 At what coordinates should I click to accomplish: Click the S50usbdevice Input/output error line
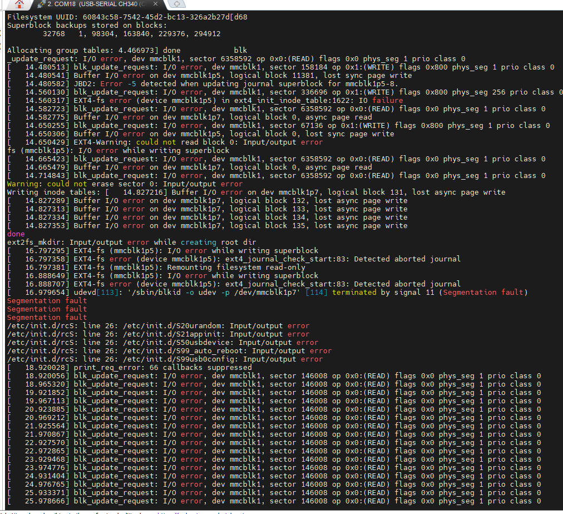pyautogui.click(x=162, y=343)
